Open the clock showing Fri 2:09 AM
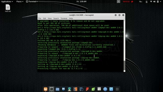Viewport: 163px width, 92px height. [x=81, y=2]
